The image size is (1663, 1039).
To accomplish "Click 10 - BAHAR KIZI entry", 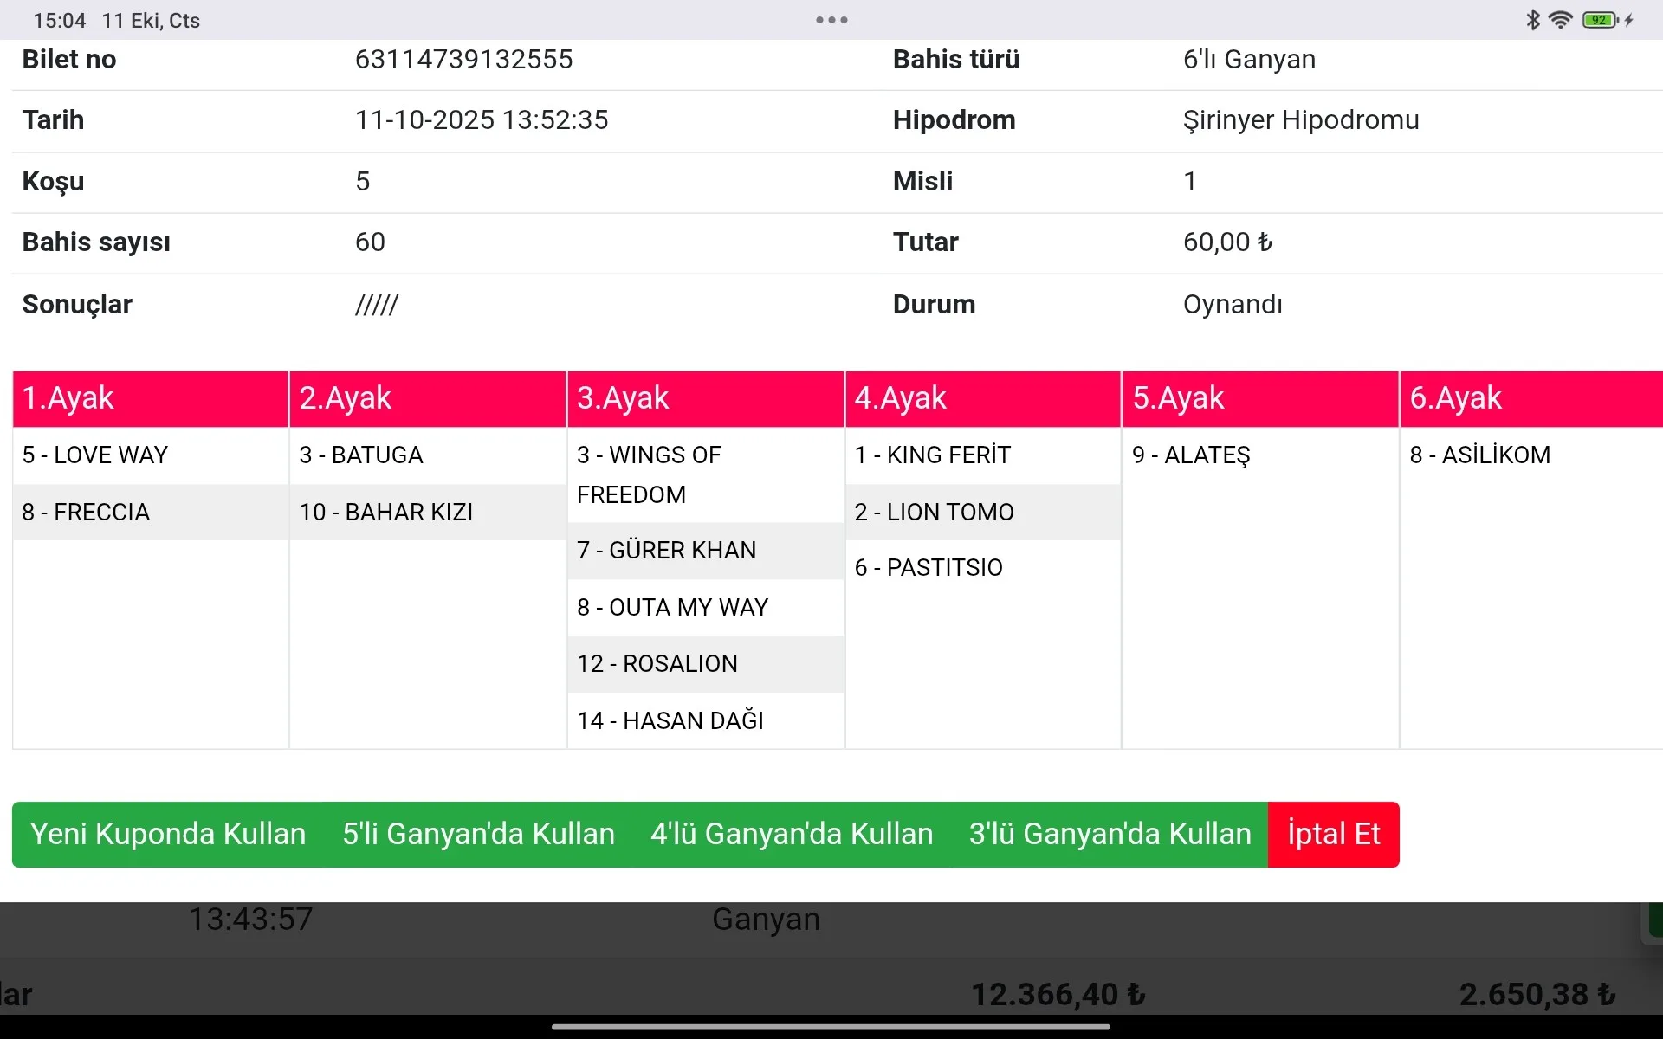I will click(x=386, y=513).
